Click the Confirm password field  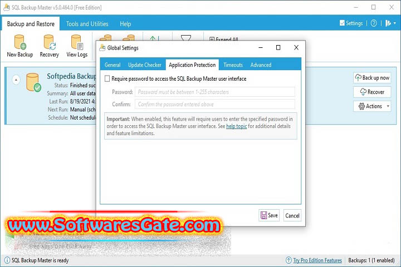point(215,104)
